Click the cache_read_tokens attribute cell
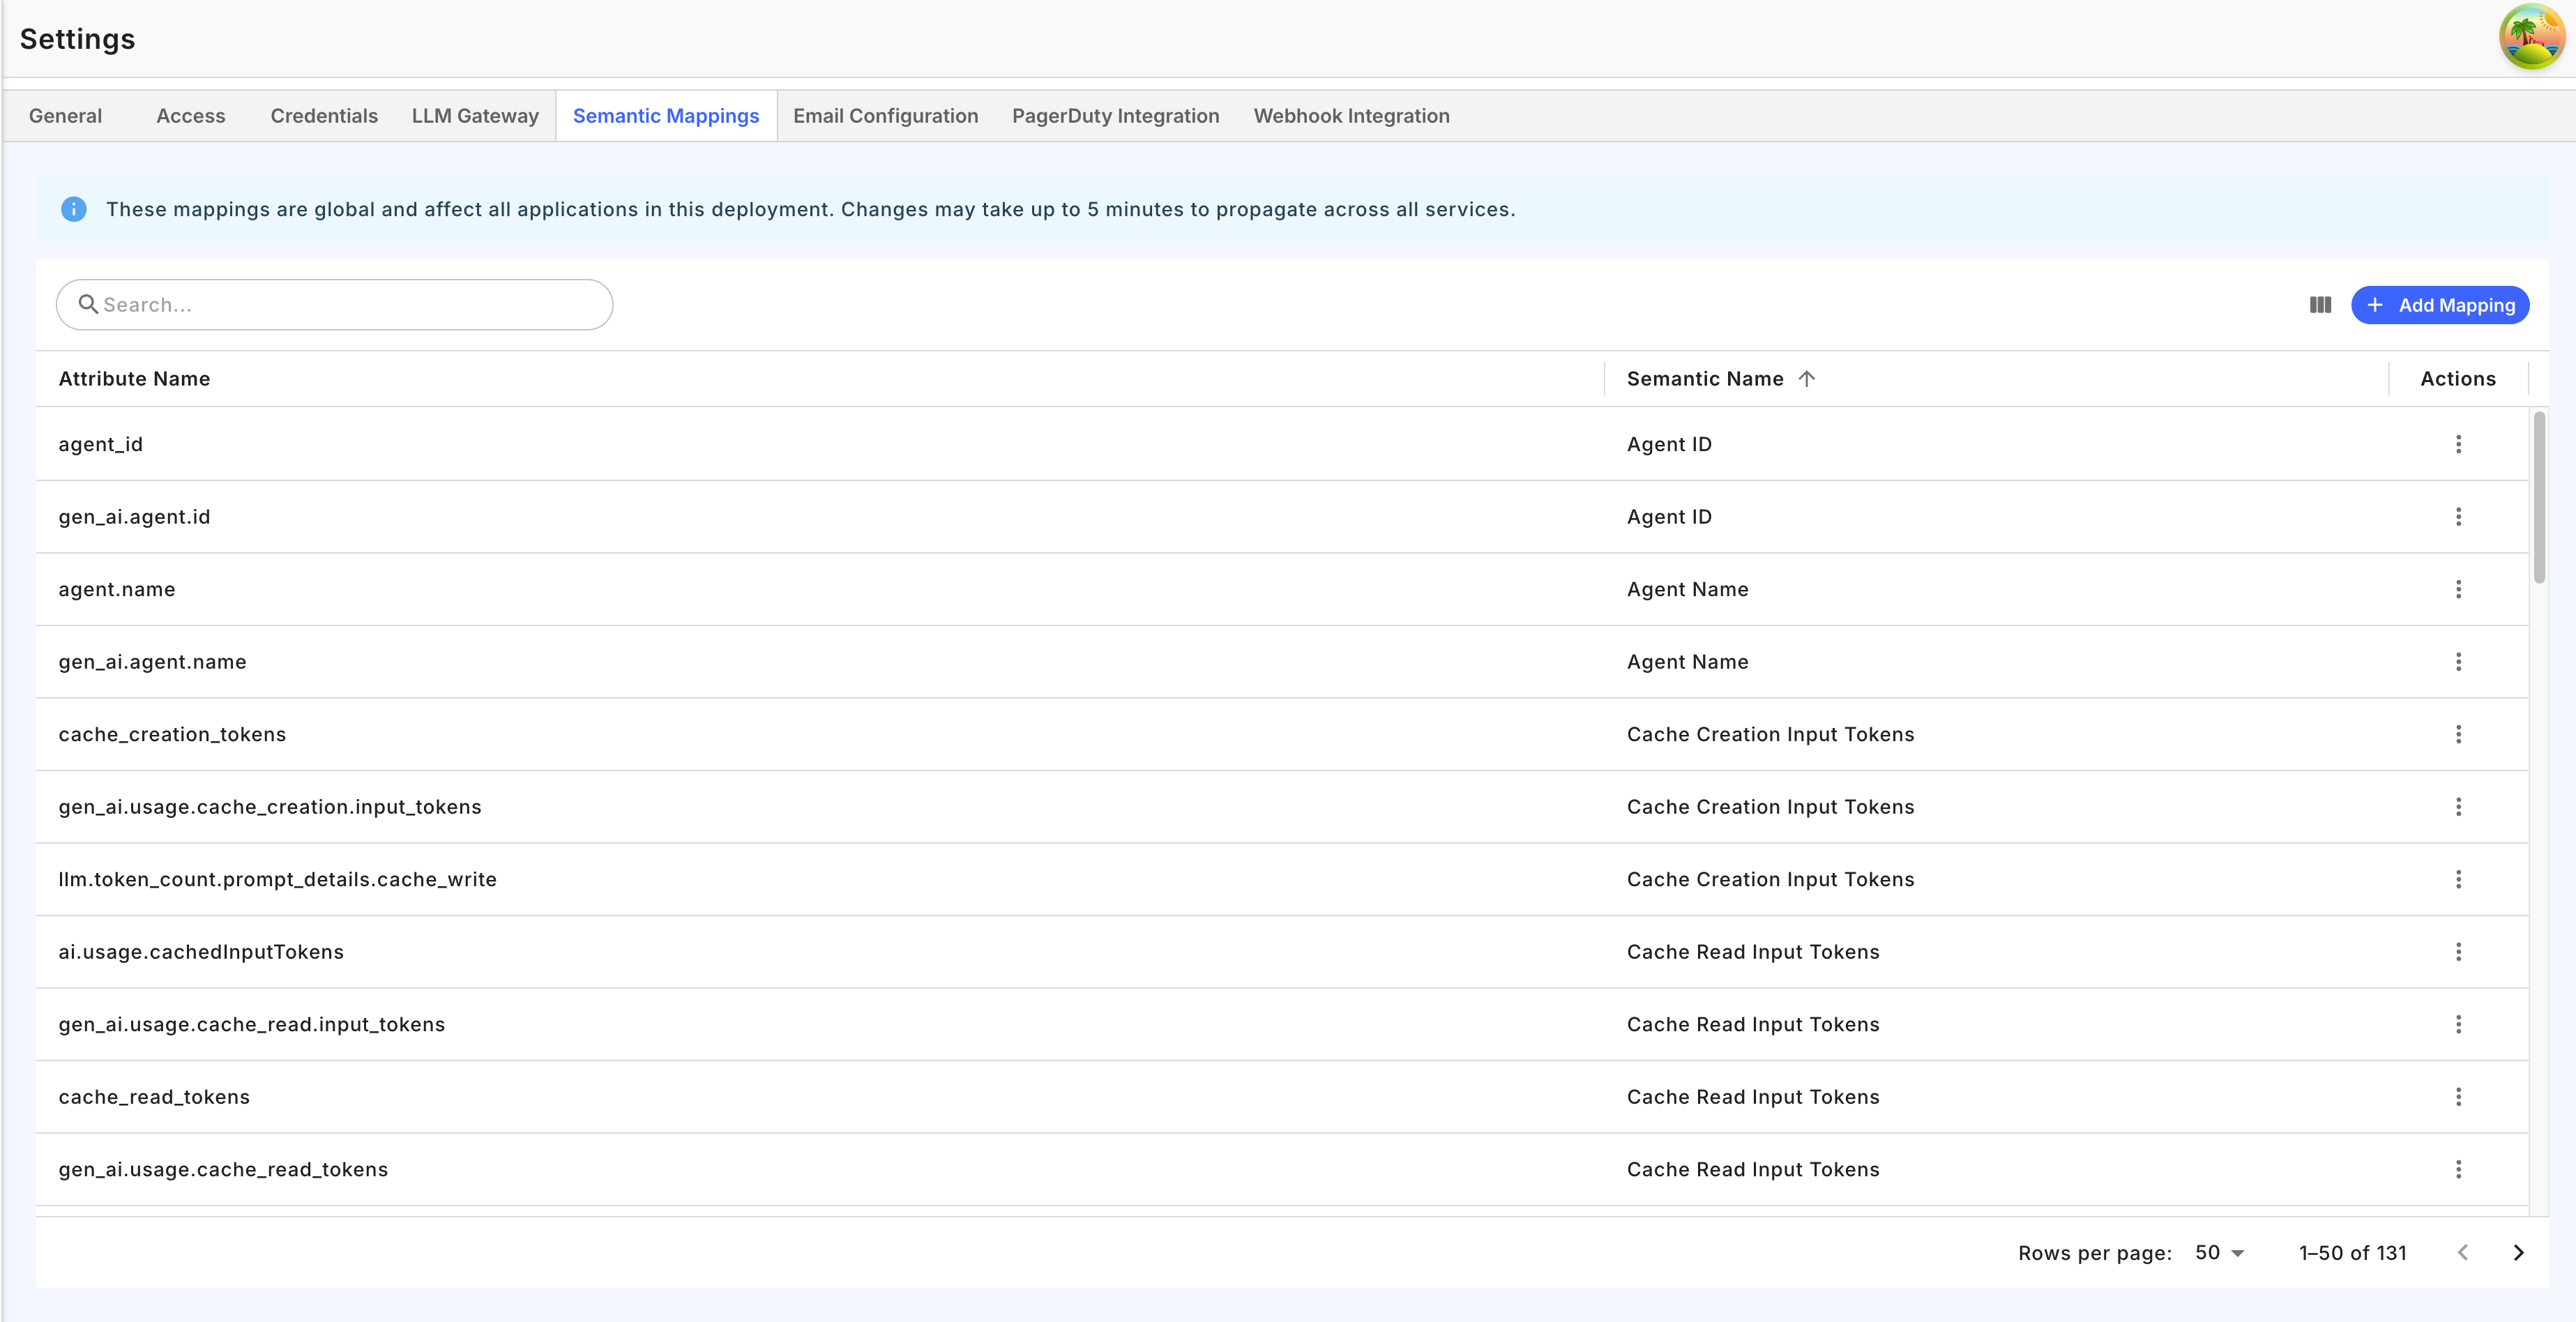Screen dimensions: 2576x1322 click(x=154, y=1097)
